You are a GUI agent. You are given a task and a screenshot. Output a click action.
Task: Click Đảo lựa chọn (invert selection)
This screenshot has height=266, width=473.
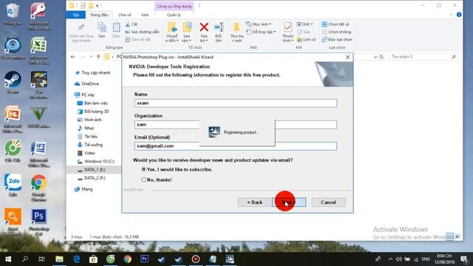coord(337,39)
